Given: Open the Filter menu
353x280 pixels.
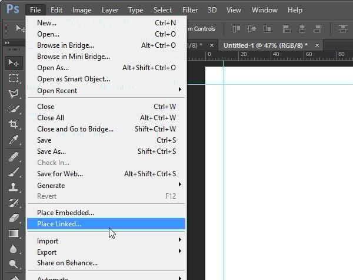Looking at the screenshot, I should pyautogui.click(x=190, y=10).
